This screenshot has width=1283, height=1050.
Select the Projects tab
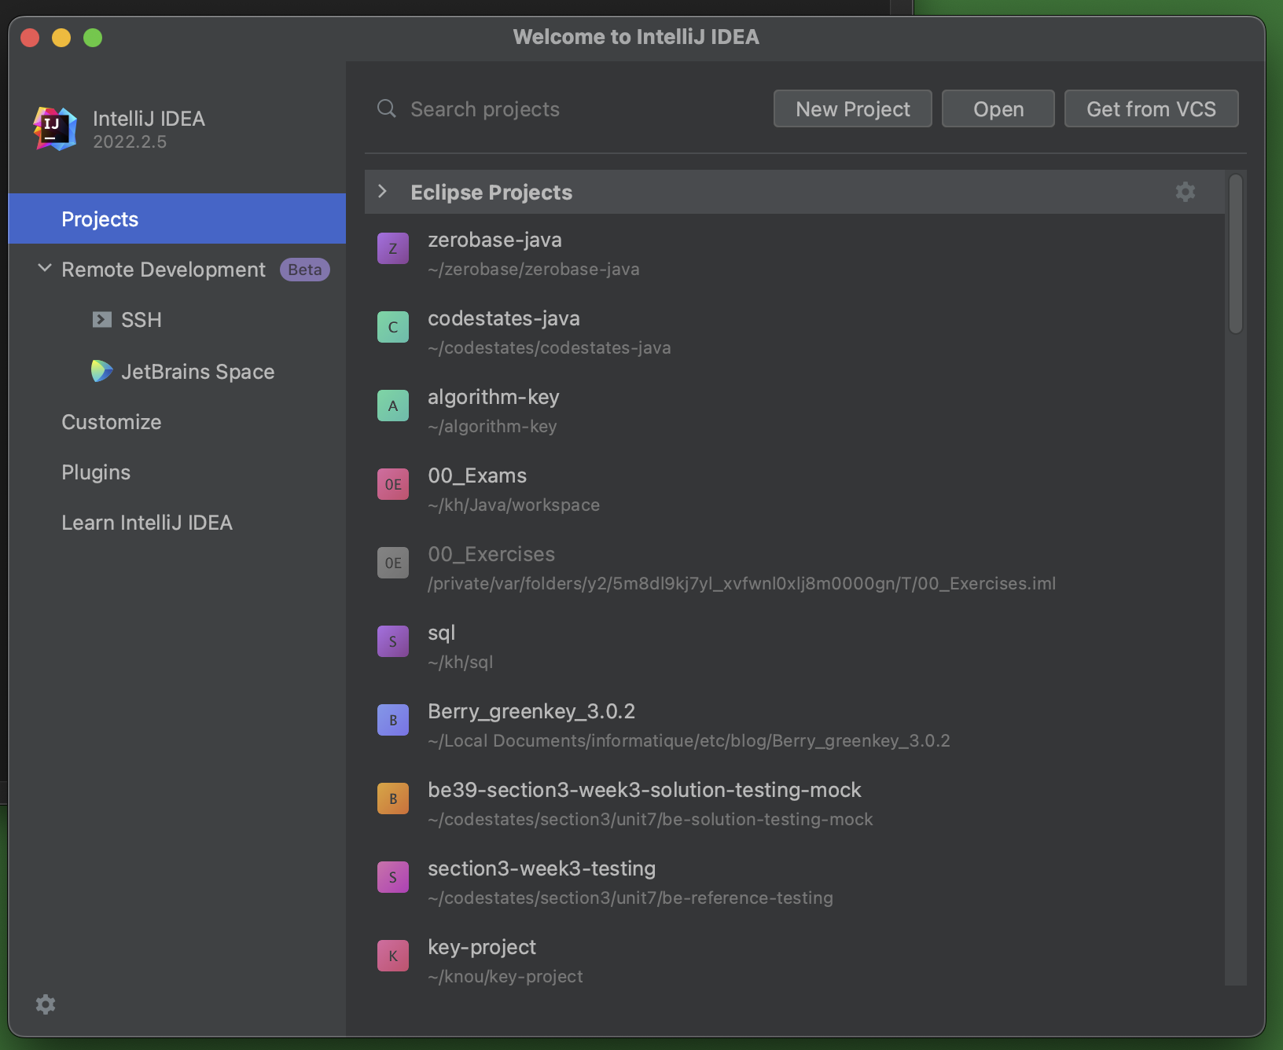(x=177, y=218)
